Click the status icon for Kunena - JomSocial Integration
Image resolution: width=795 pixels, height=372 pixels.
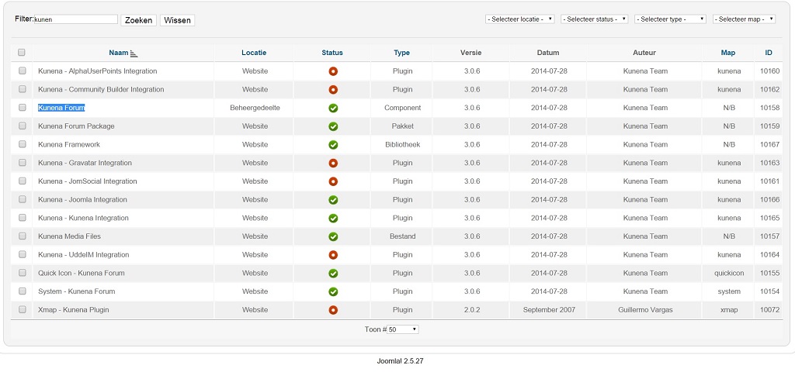[x=333, y=181]
